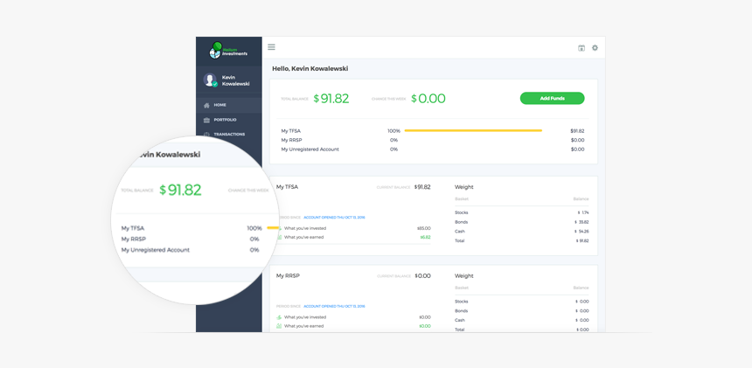Click Stocks row in My RRSP card
This screenshot has height=368, width=752.
point(522,302)
